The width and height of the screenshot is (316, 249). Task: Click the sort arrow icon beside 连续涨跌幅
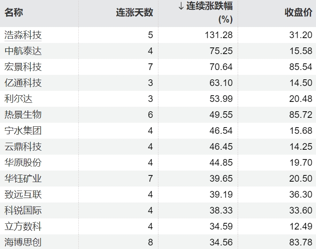181,6
